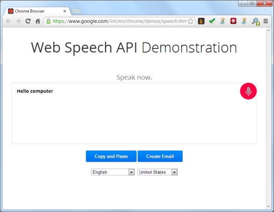Open the Chrome hamburger menu
Screen dimensions: 274x212
[x=266, y=21]
